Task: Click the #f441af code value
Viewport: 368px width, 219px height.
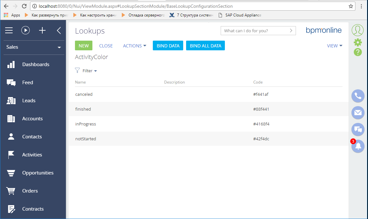Action: (x=261, y=95)
